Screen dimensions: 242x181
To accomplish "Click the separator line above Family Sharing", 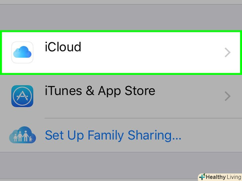I will pyautogui.click(x=143, y=118).
